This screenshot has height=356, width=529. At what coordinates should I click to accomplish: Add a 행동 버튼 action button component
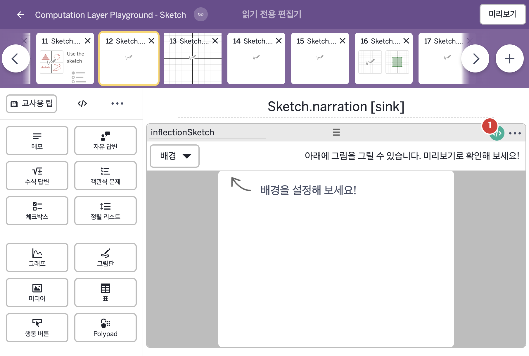click(37, 328)
